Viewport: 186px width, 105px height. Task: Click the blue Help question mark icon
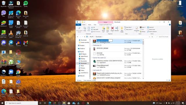[x=170, y=24]
